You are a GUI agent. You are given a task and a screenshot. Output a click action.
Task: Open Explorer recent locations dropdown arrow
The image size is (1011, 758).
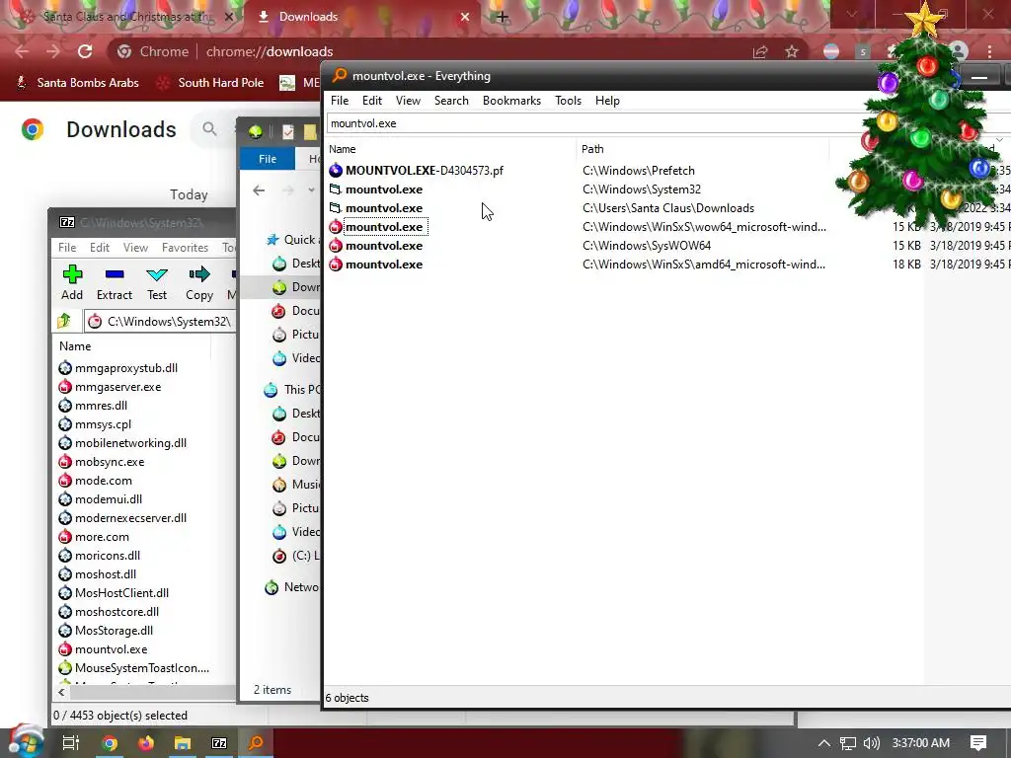pyautogui.click(x=311, y=190)
